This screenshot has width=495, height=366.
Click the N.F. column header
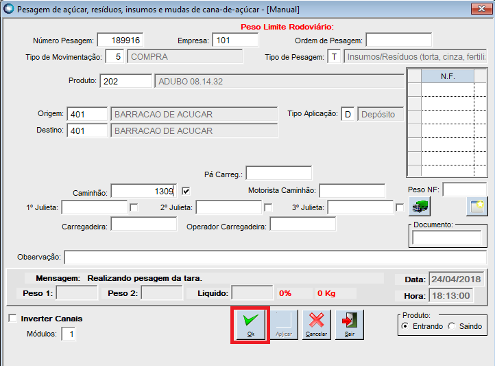tap(448, 76)
